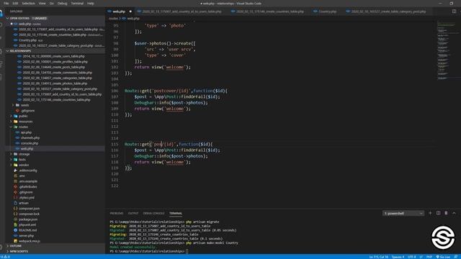Show errors and warnings count in status bar

coord(5,257)
